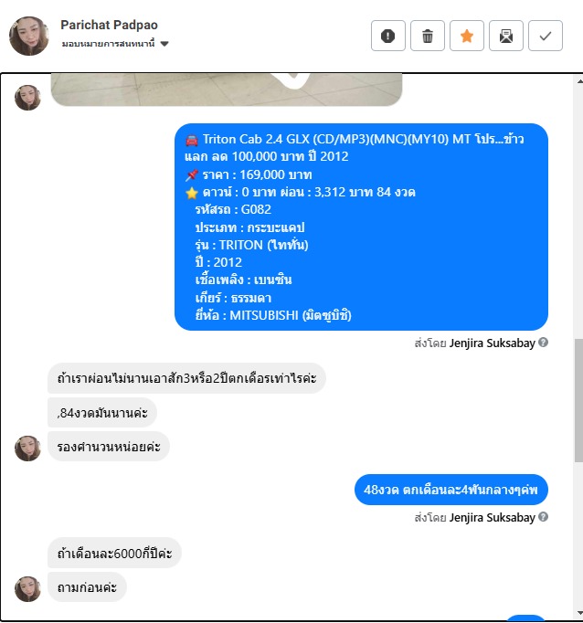Open the partially visible photo attachment
583x623 pixels.
click(x=227, y=90)
